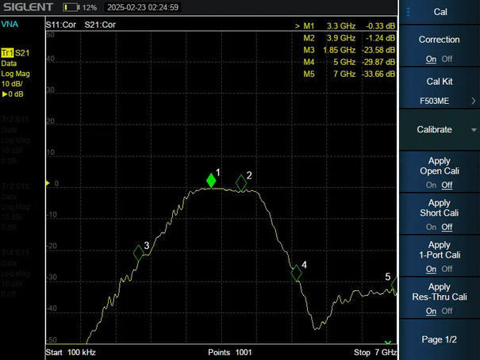This screenshot has height=360, width=480.
Task: Select marker 3 diamond on trace
Action: 138,253
